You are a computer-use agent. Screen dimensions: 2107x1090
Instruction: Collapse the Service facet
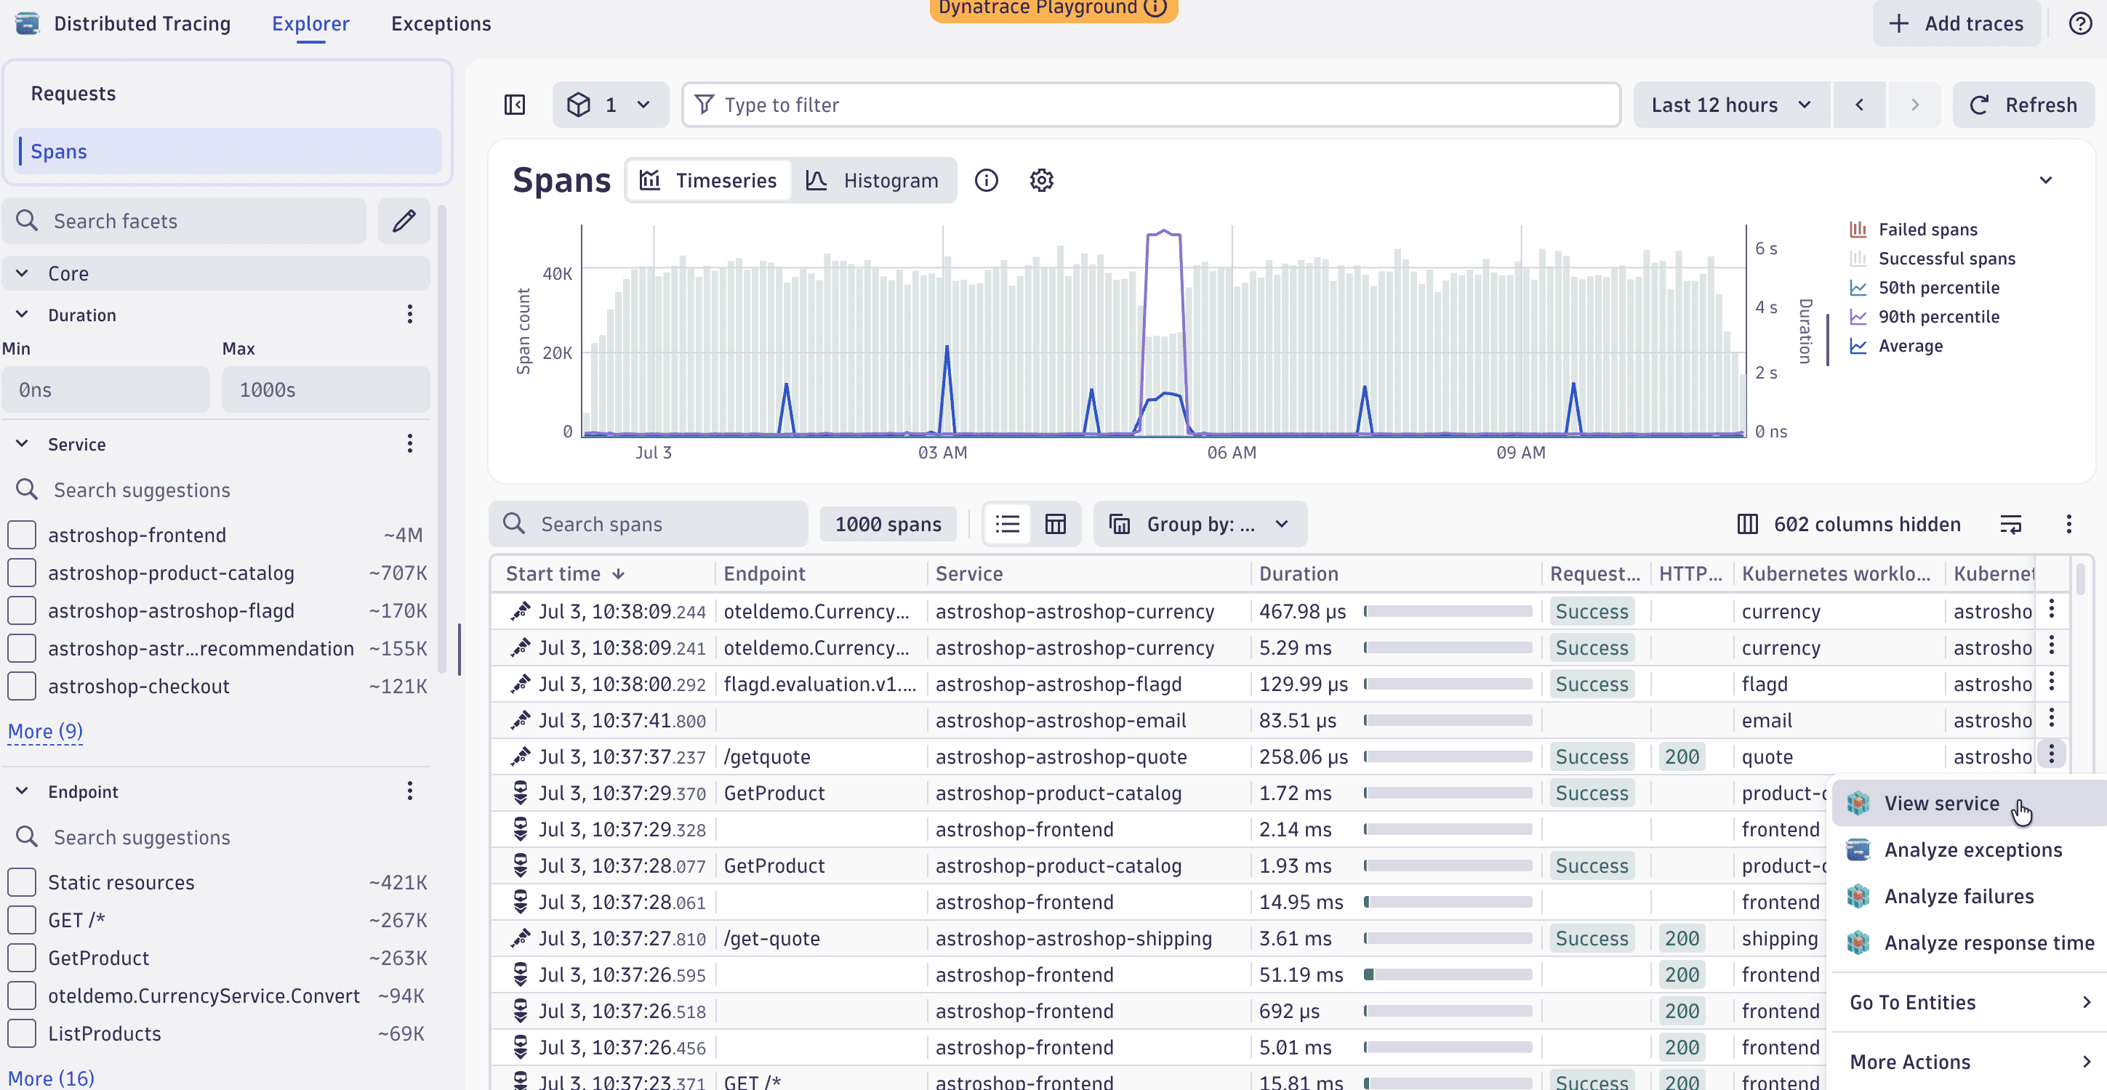point(22,444)
